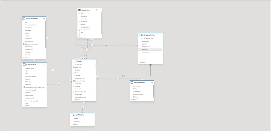This screenshot has height=131, width=271.
Task: Click the FactSales table vertical scrollbar
Action: pyautogui.click(x=96, y=66)
